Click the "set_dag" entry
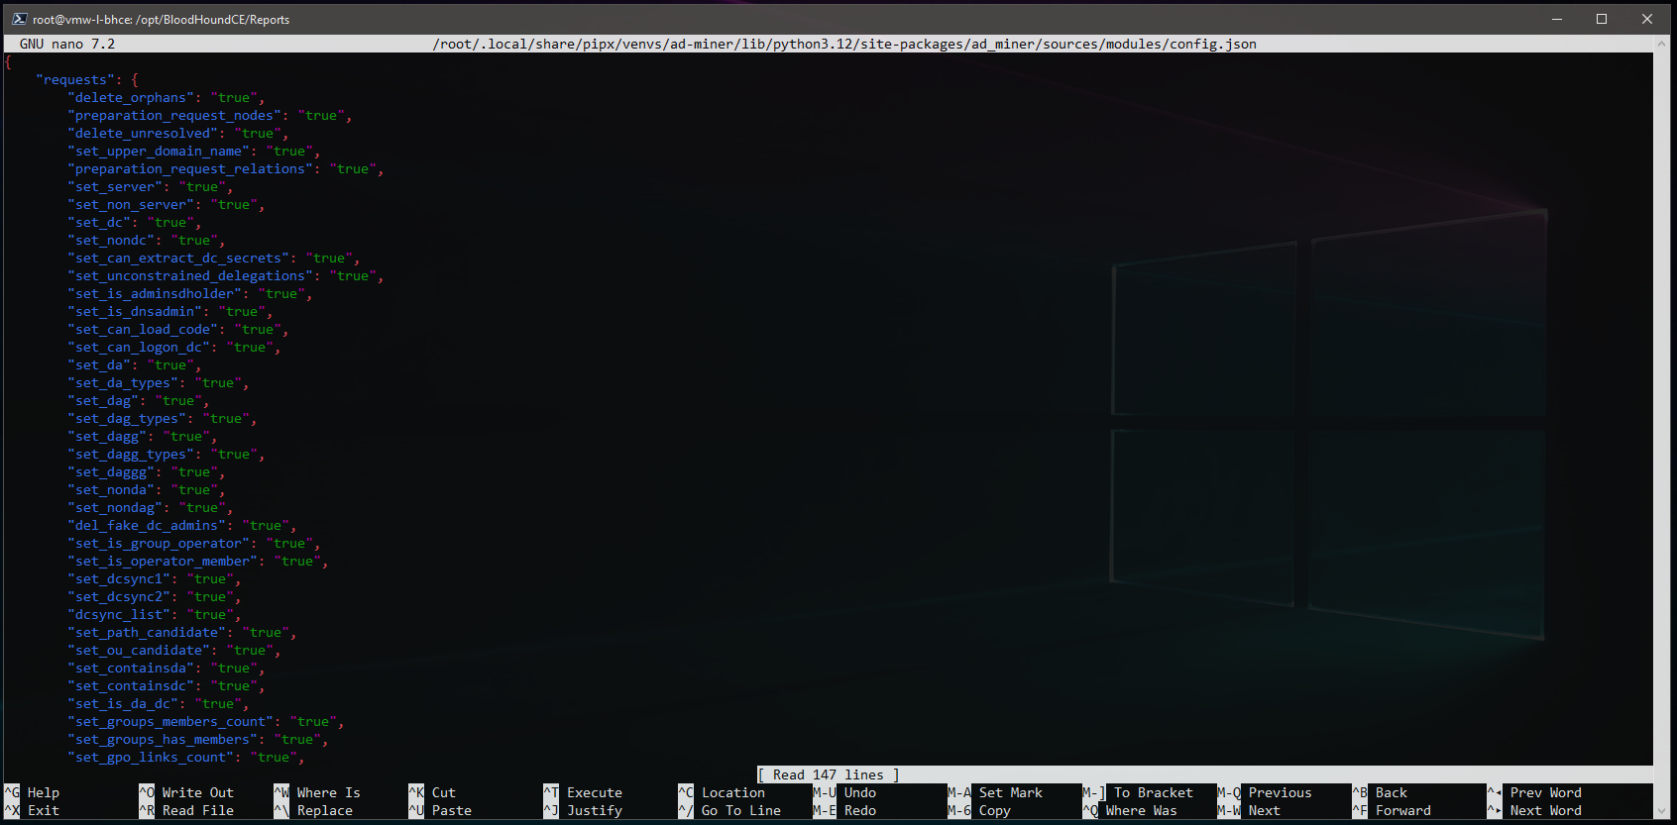This screenshot has height=825, width=1677. coord(139,401)
